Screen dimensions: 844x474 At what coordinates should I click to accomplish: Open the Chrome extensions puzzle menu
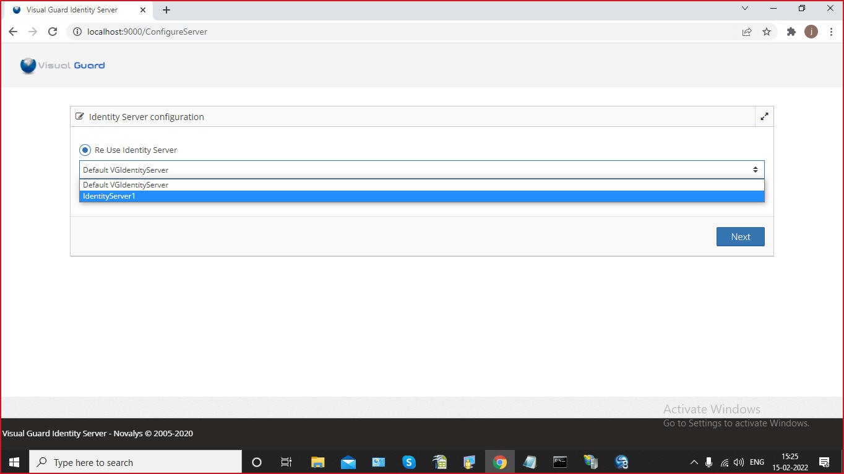point(791,32)
